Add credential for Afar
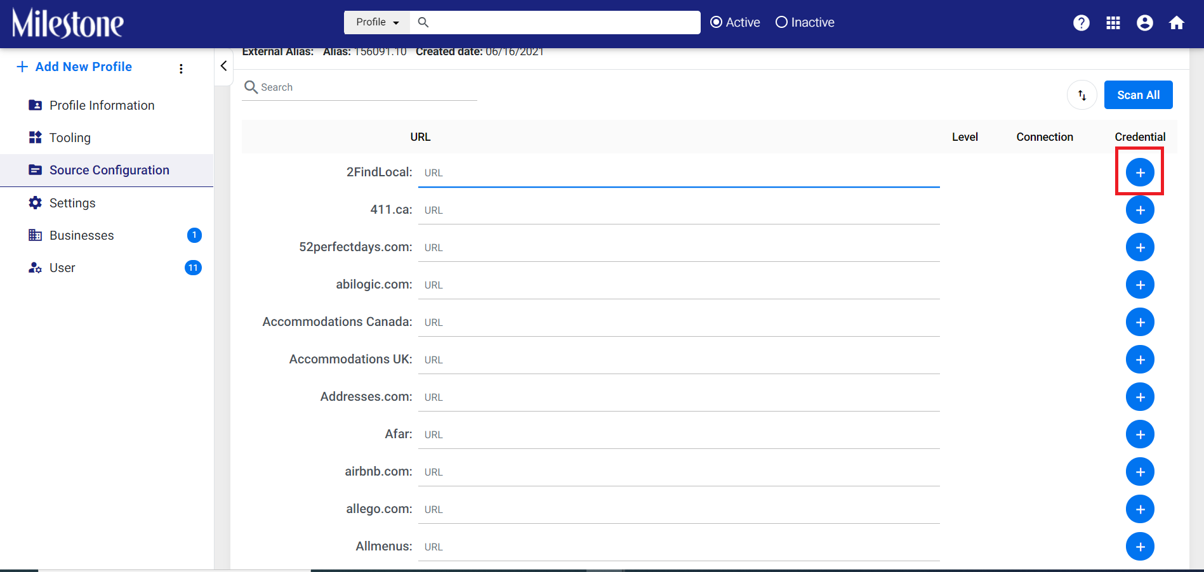 (x=1140, y=434)
